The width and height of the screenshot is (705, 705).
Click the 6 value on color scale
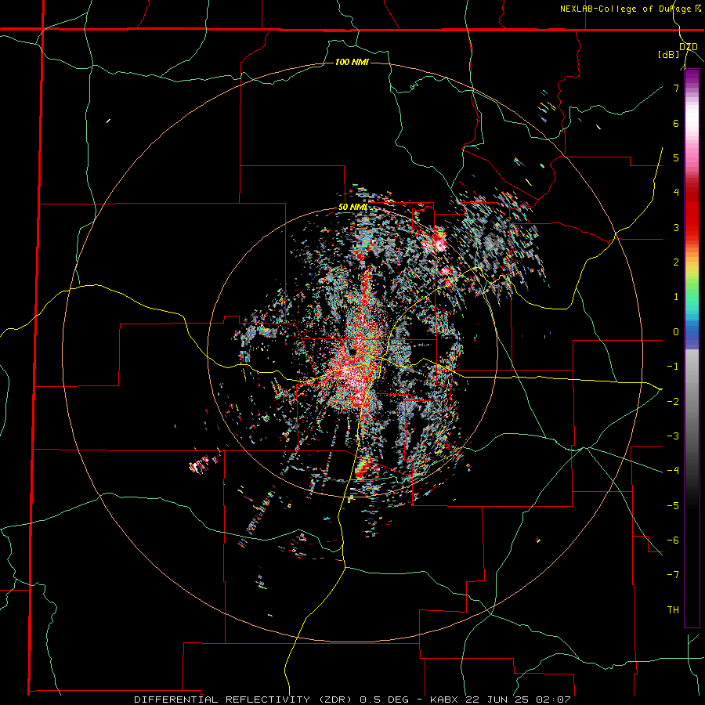(676, 123)
